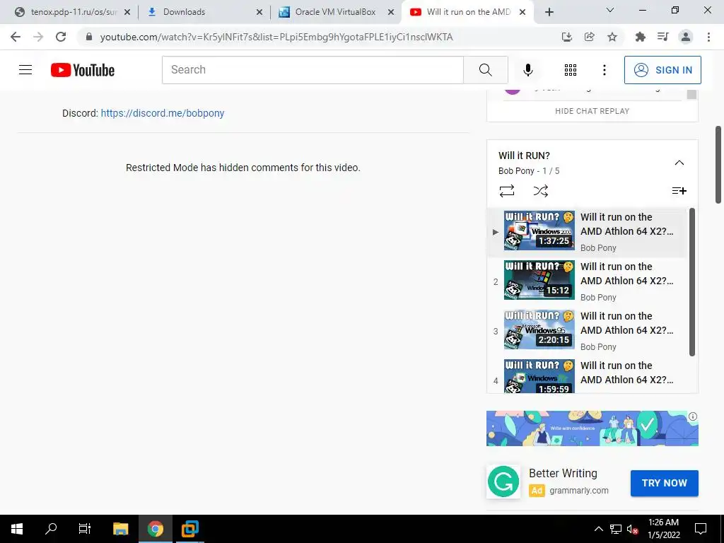This screenshot has width=724, height=543.
Task: Open File Explorer from taskbar
Action: (120, 529)
